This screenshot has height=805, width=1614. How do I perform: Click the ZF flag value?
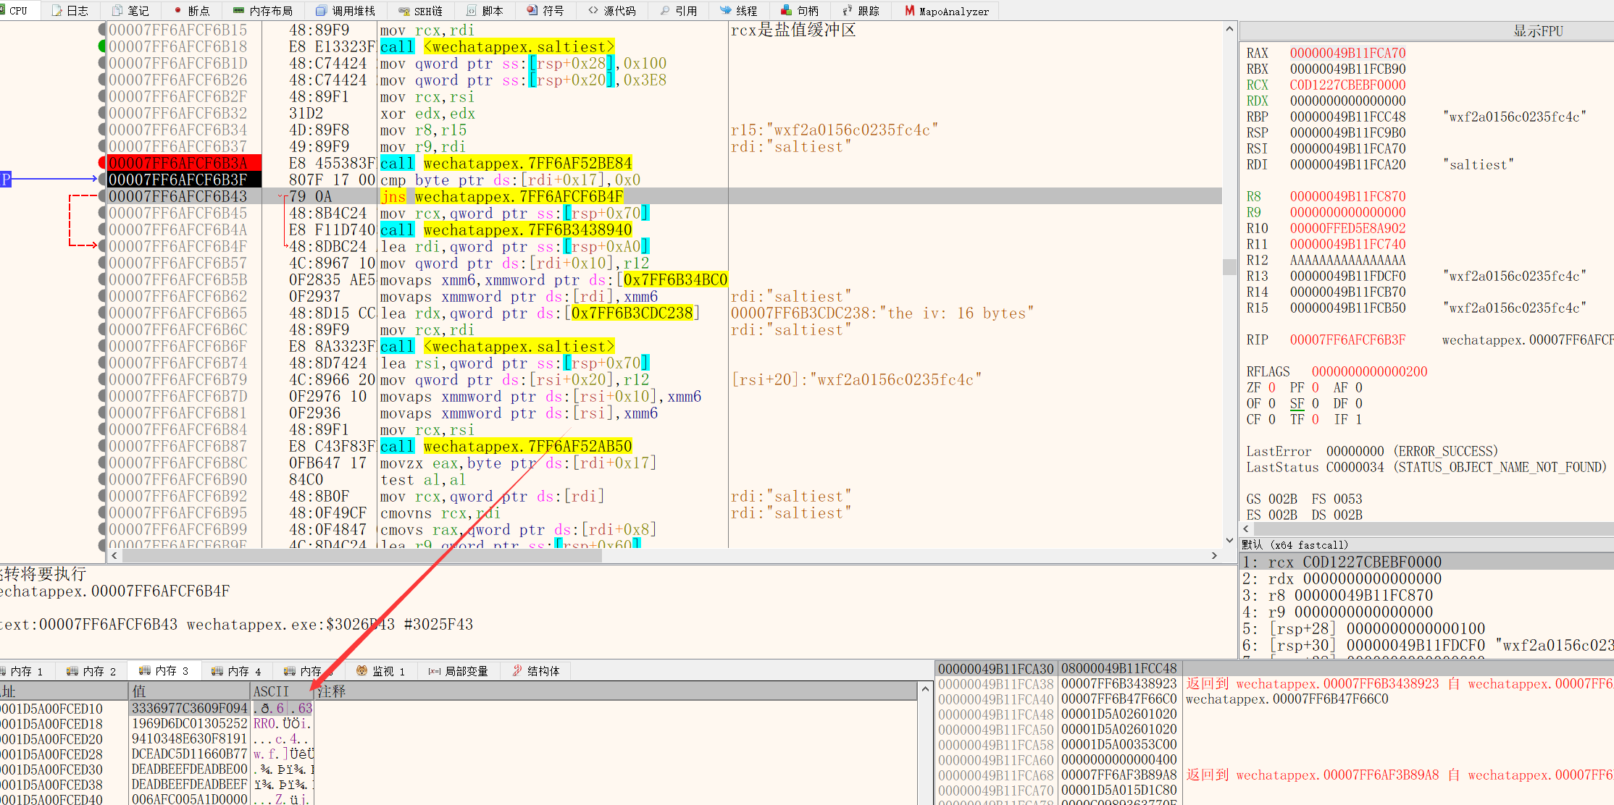point(1272,387)
